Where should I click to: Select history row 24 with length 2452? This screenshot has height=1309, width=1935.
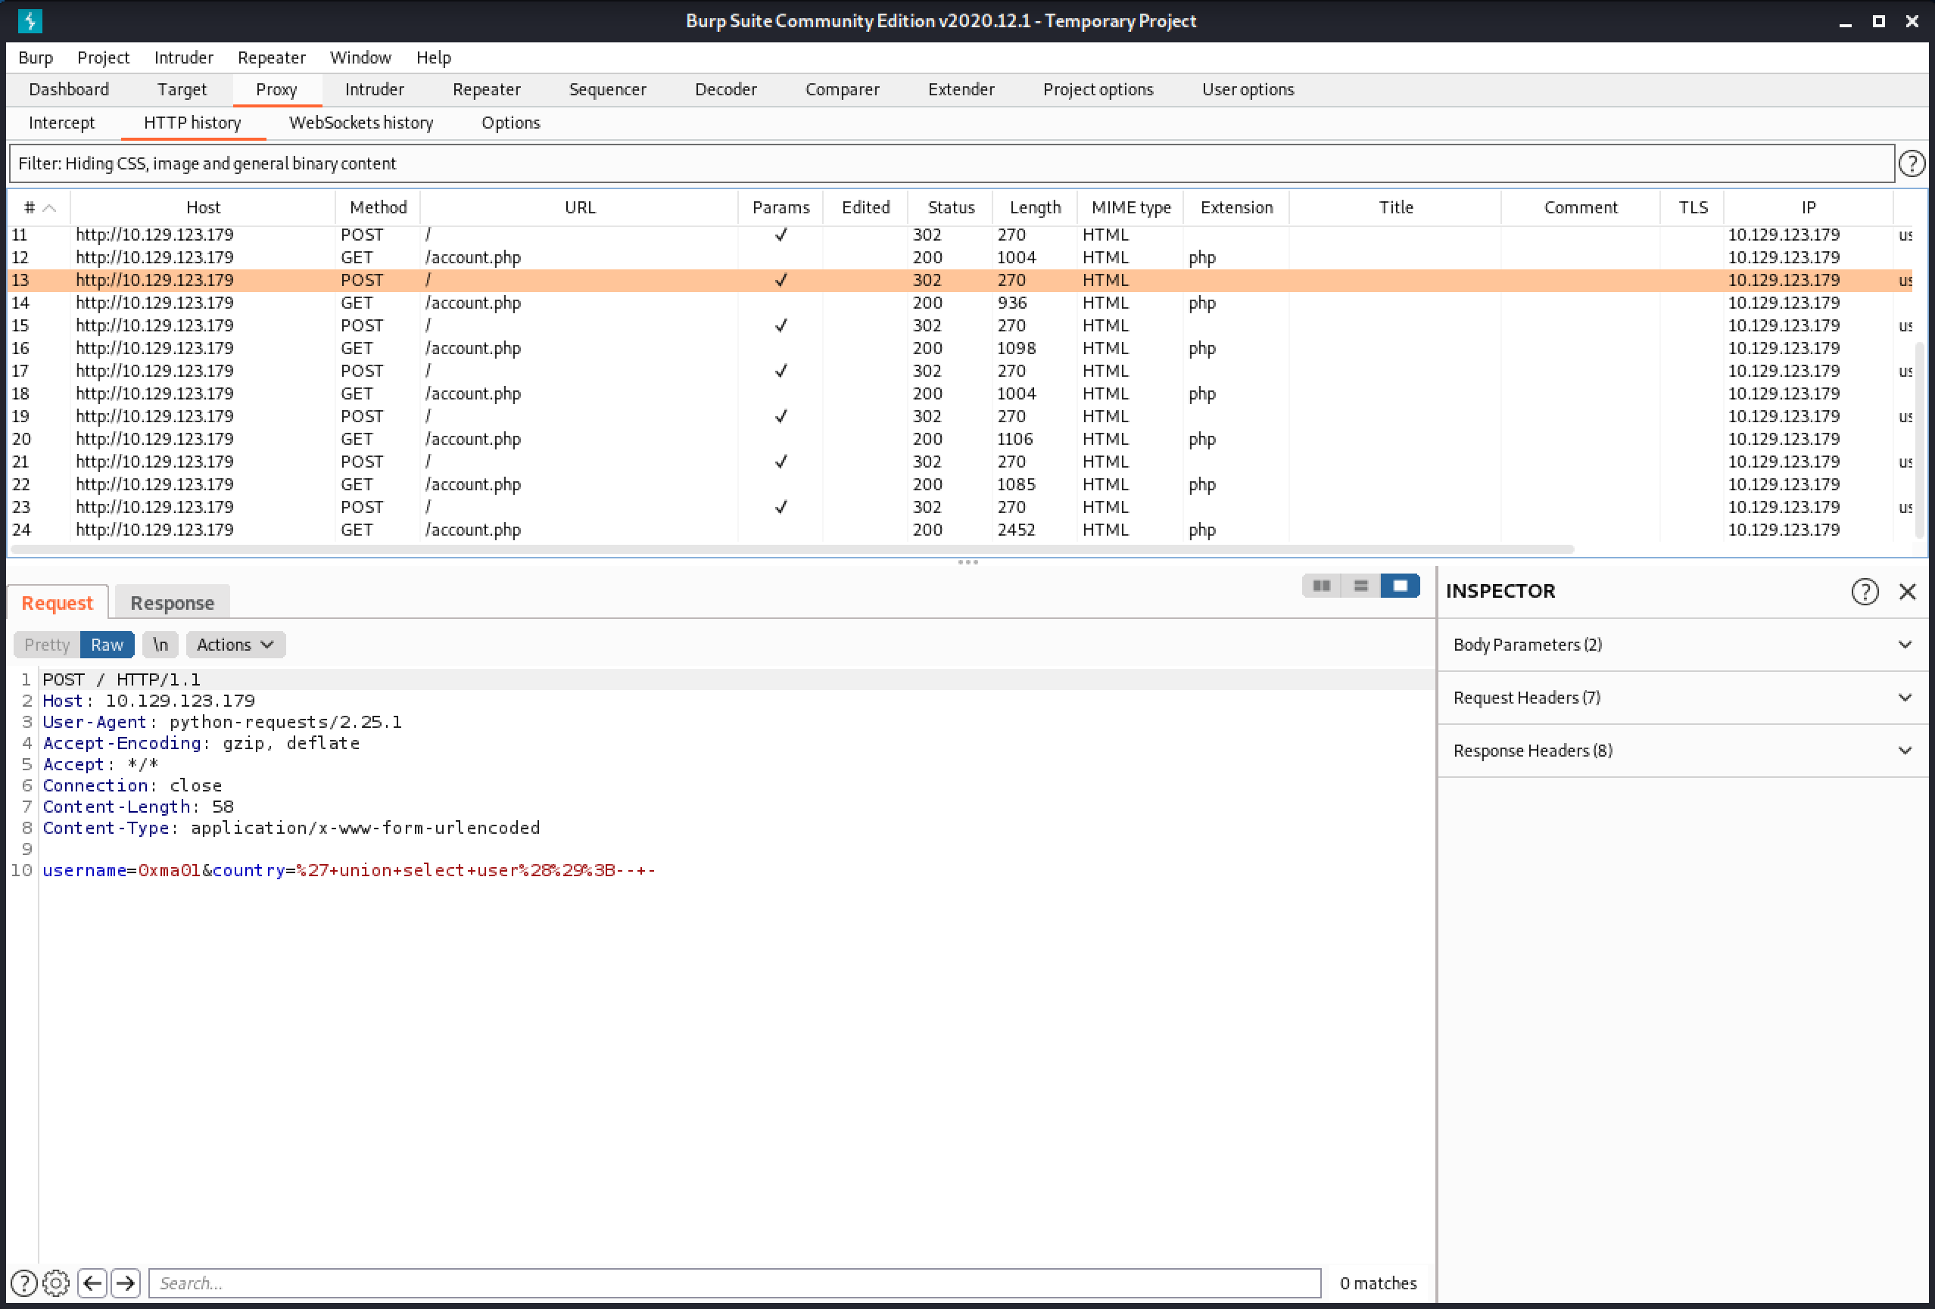tap(959, 529)
